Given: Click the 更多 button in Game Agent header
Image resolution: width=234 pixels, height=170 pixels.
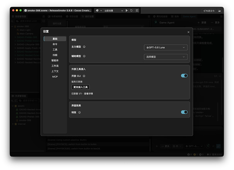Looking at the screenshot, I should 215,22.
